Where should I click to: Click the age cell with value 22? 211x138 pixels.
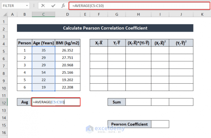click(43, 80)
